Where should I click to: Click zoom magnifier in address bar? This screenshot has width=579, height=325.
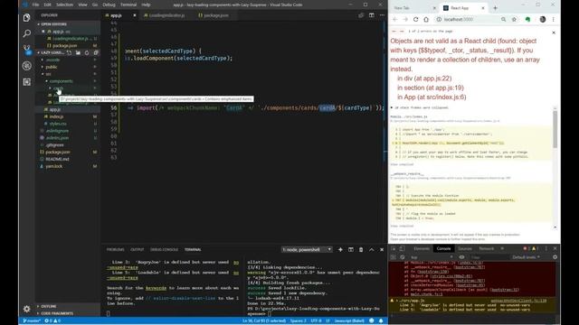coord(503,19)
